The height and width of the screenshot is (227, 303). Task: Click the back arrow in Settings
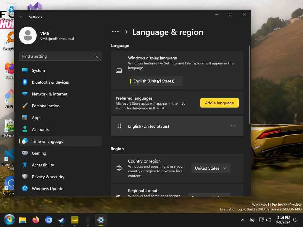pos(21,17)
